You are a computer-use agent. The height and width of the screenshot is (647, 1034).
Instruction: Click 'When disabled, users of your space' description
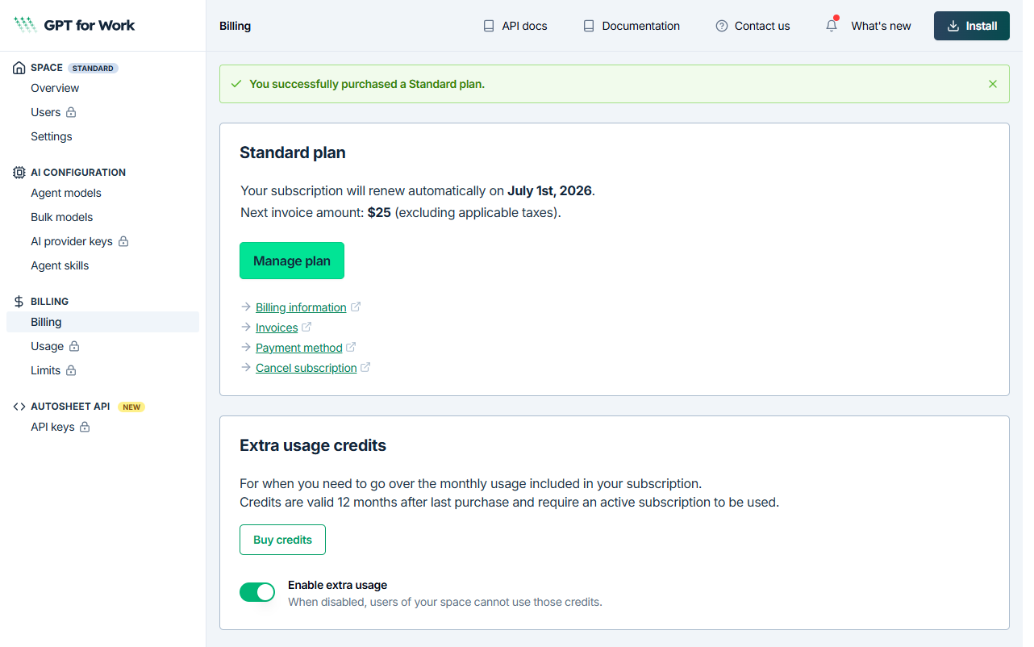(445, 602)
